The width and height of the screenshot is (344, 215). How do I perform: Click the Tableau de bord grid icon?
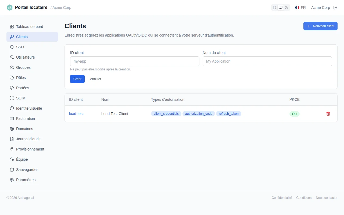tap(12, 27)
